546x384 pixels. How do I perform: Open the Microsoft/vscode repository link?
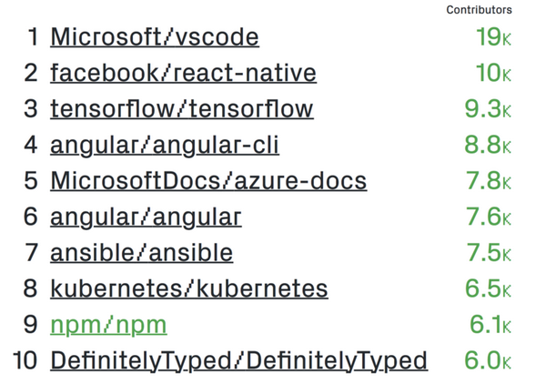pos(155,37)
